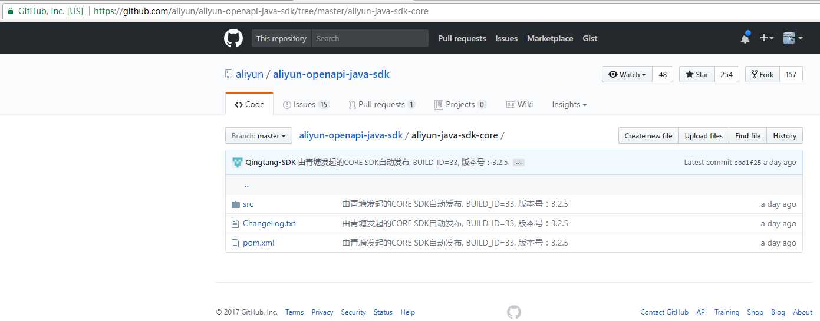Viewport: 820px width, 321px height.
Task: Go to parent directory '..'
Action: [x=246, y=185]
